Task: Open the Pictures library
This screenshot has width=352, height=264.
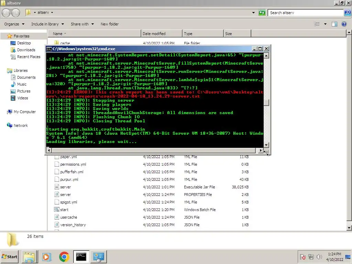Action: coord(24,91)
